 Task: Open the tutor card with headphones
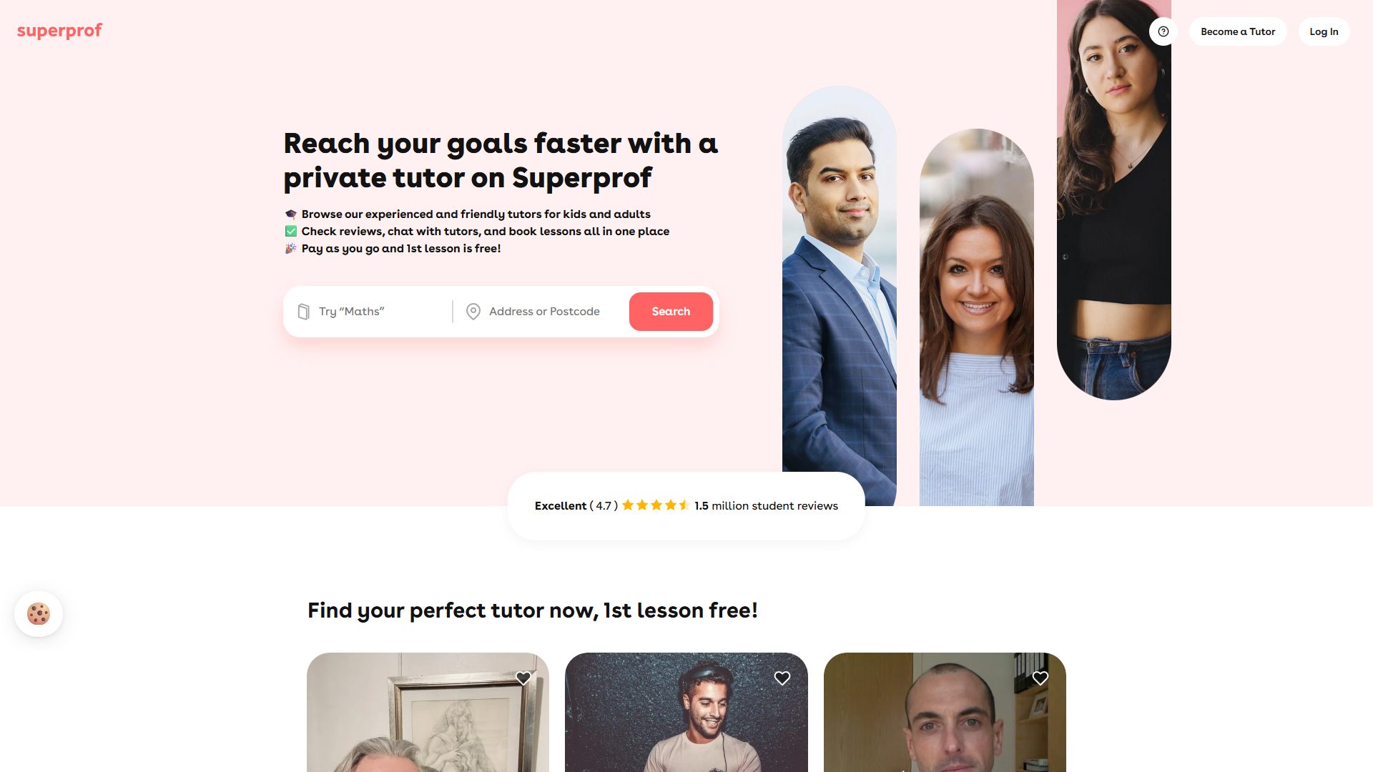pyautogui.click(x=686, y=712)
